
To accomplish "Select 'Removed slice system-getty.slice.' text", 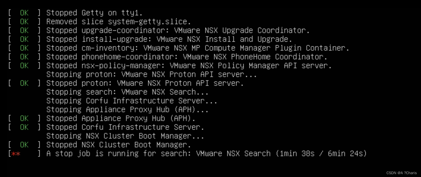I will [119, 22].
